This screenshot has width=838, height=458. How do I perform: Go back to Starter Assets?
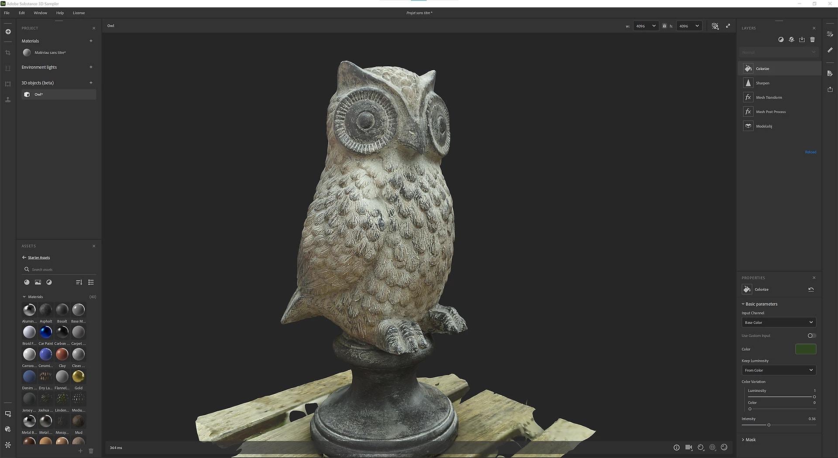[x=36, y=257]
